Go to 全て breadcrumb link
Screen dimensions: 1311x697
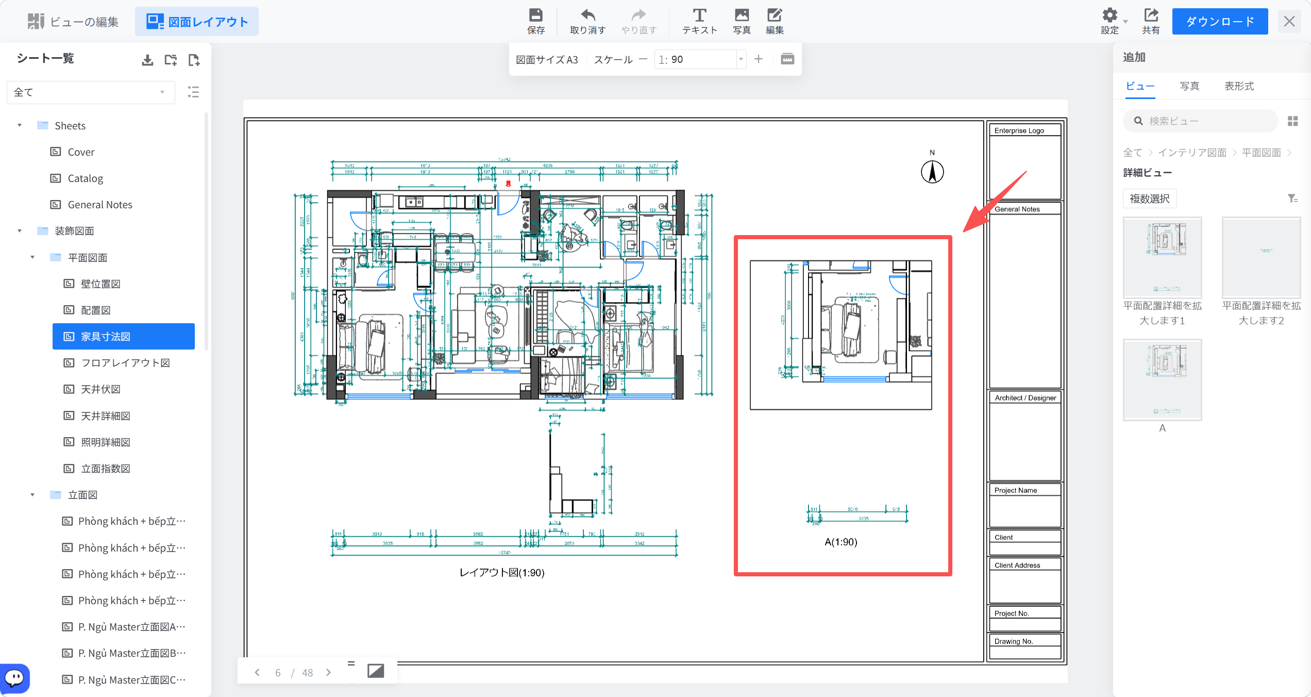coord(1132,152)
